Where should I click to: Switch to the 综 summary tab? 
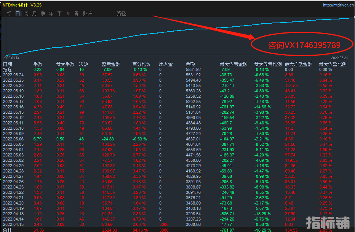[9, 14]
